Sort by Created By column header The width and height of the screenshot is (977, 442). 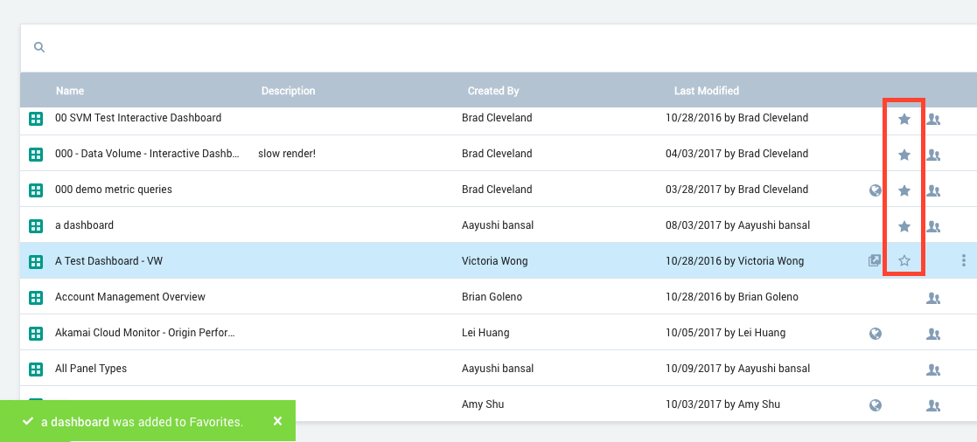pyautogui.click(x=493, y=91)
